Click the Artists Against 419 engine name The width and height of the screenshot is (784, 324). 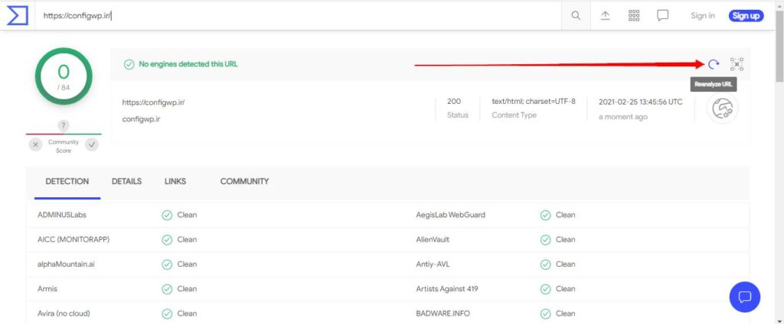click(447, 289)
